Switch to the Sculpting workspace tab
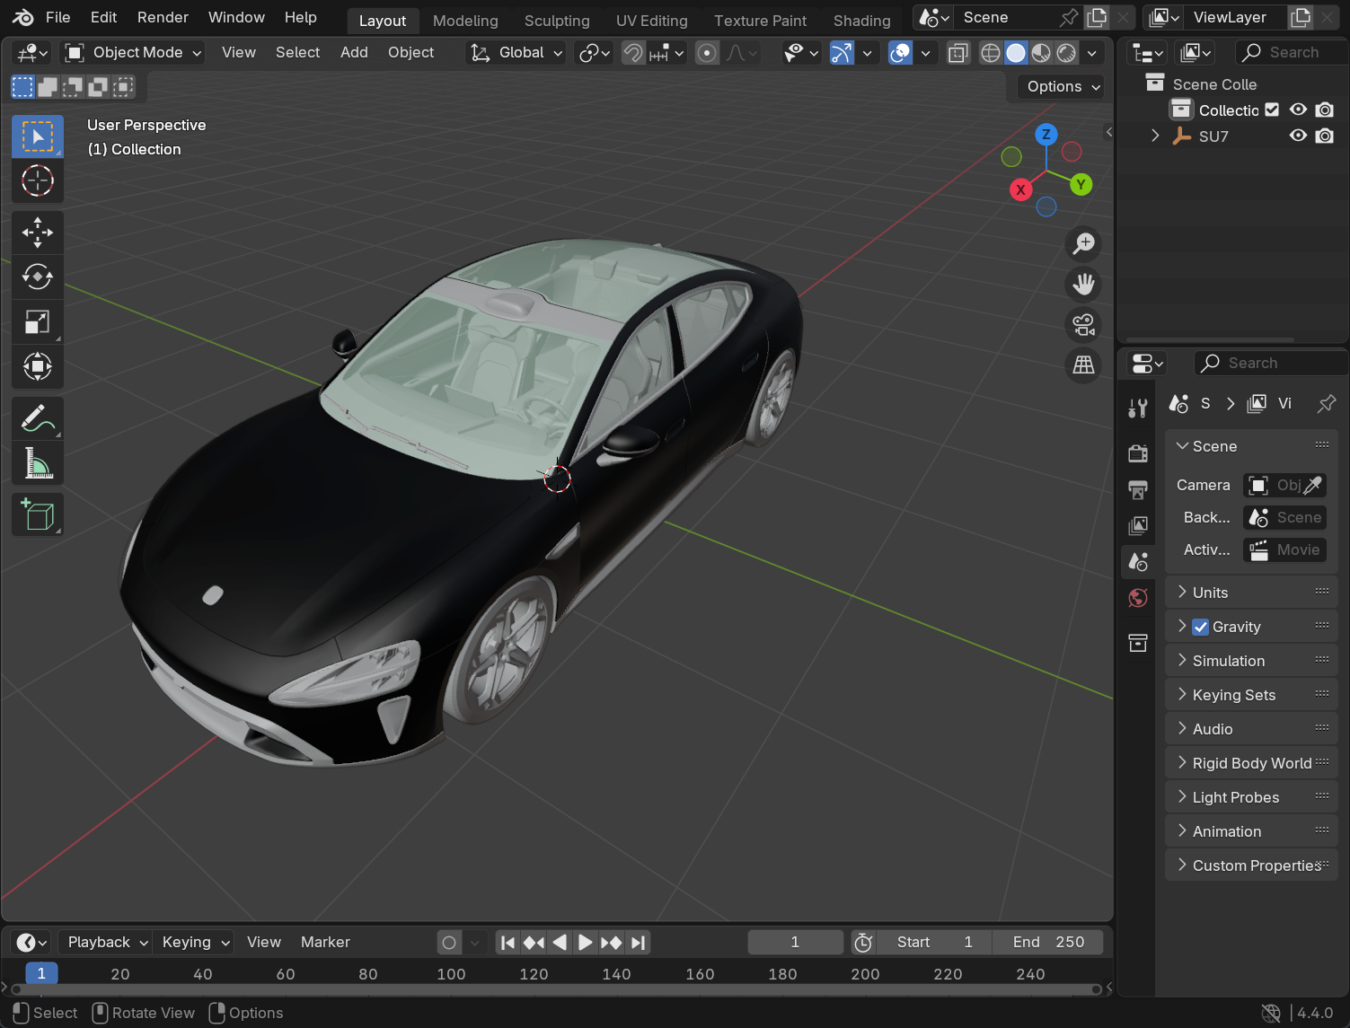The image size is (1350, 1028). [x=557, y=21]
